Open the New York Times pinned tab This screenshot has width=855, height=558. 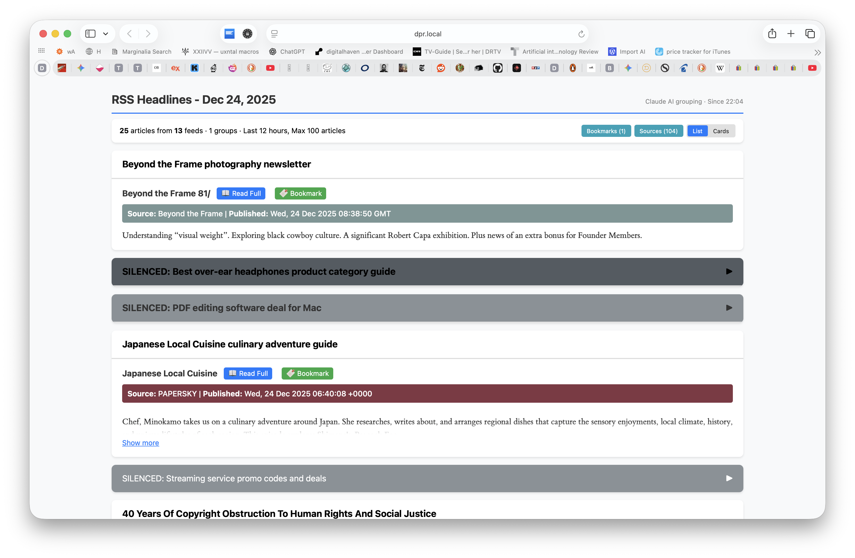[x=422, y=68]
